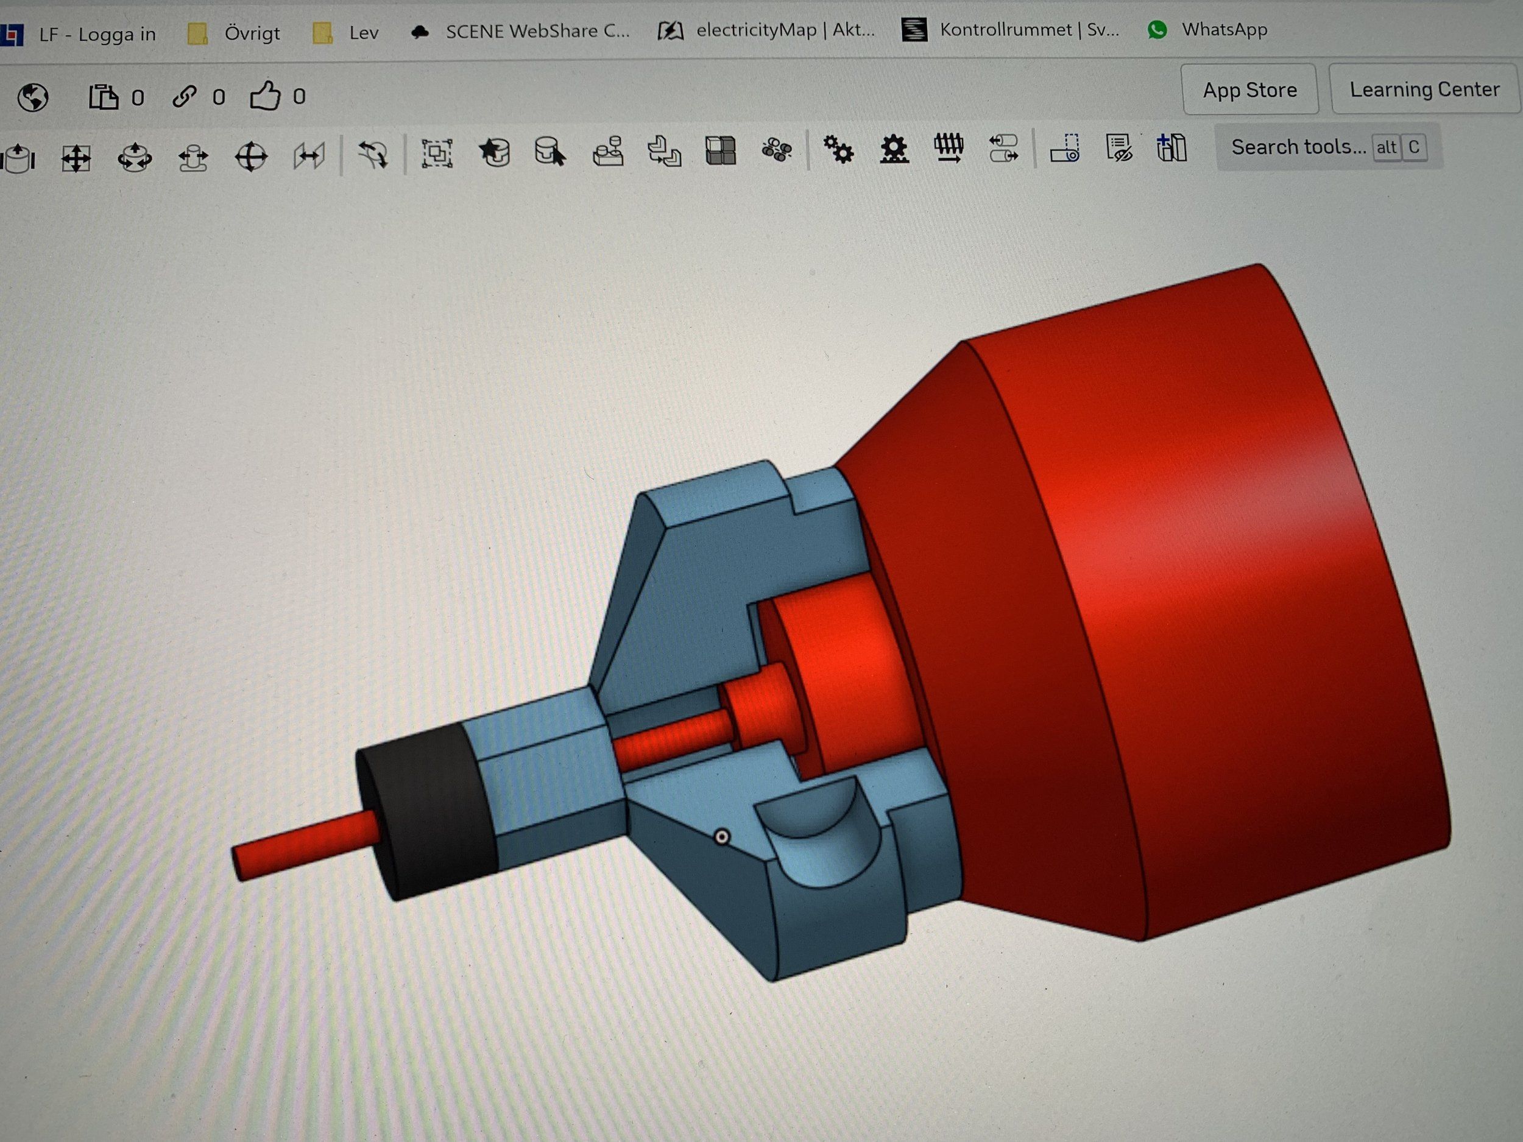
Task: Click the Gear relation icon
Action: [839, 149]
